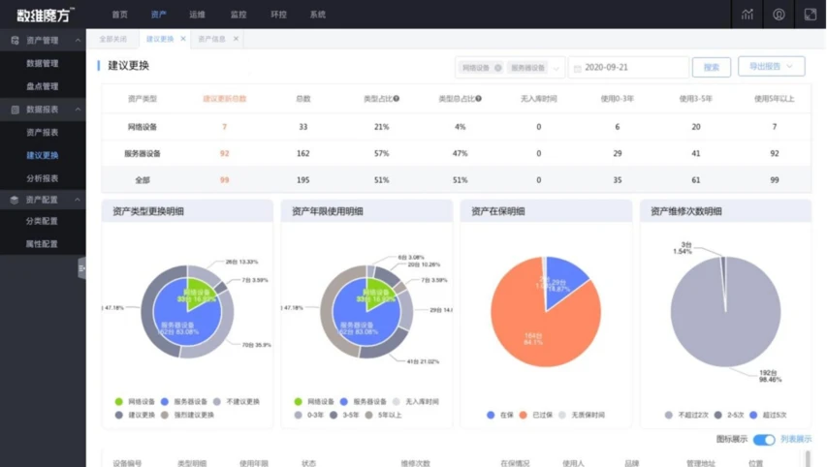827x467 pixels.
Task: Select 建议更换 in sidebar
Action: pos(43,155)
